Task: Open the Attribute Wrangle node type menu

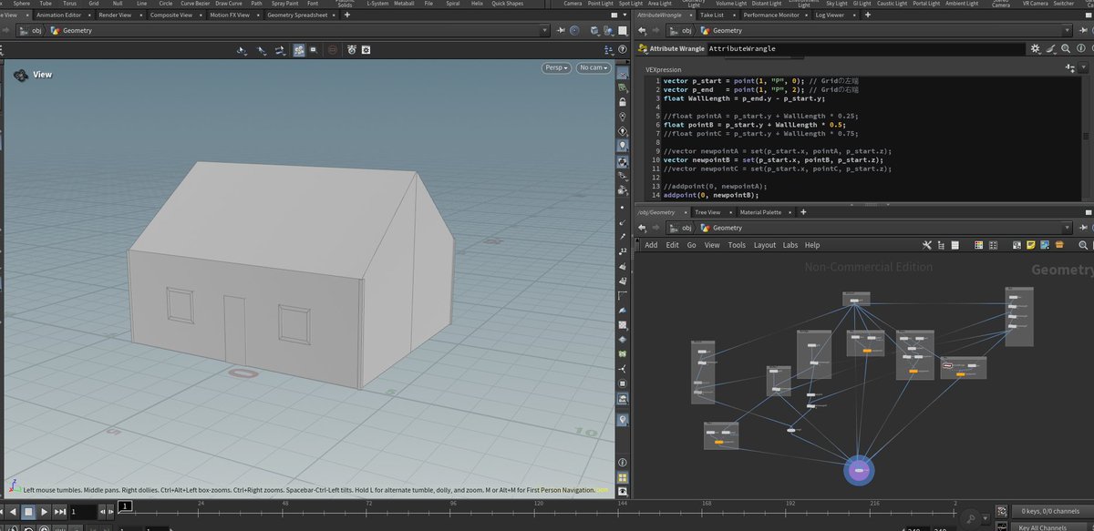Action: click(642, 48)
